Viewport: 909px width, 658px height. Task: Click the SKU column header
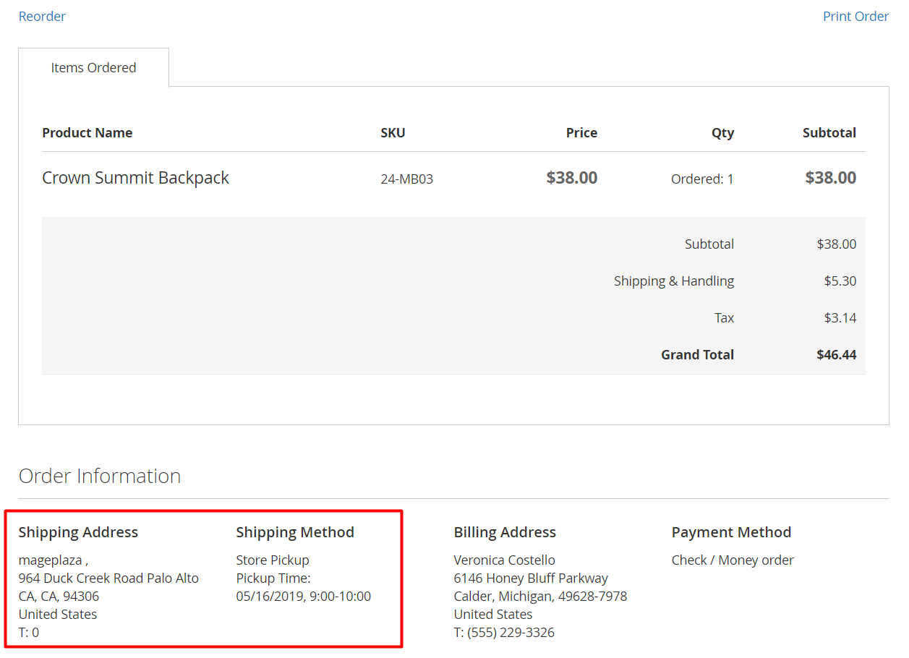click(393, 132)
